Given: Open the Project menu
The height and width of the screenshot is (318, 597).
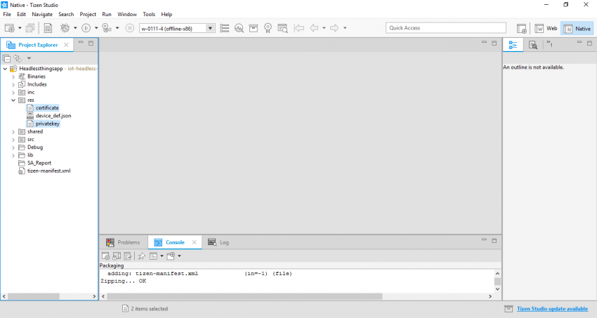Looking at the screenshot, I should coord(88,14).
